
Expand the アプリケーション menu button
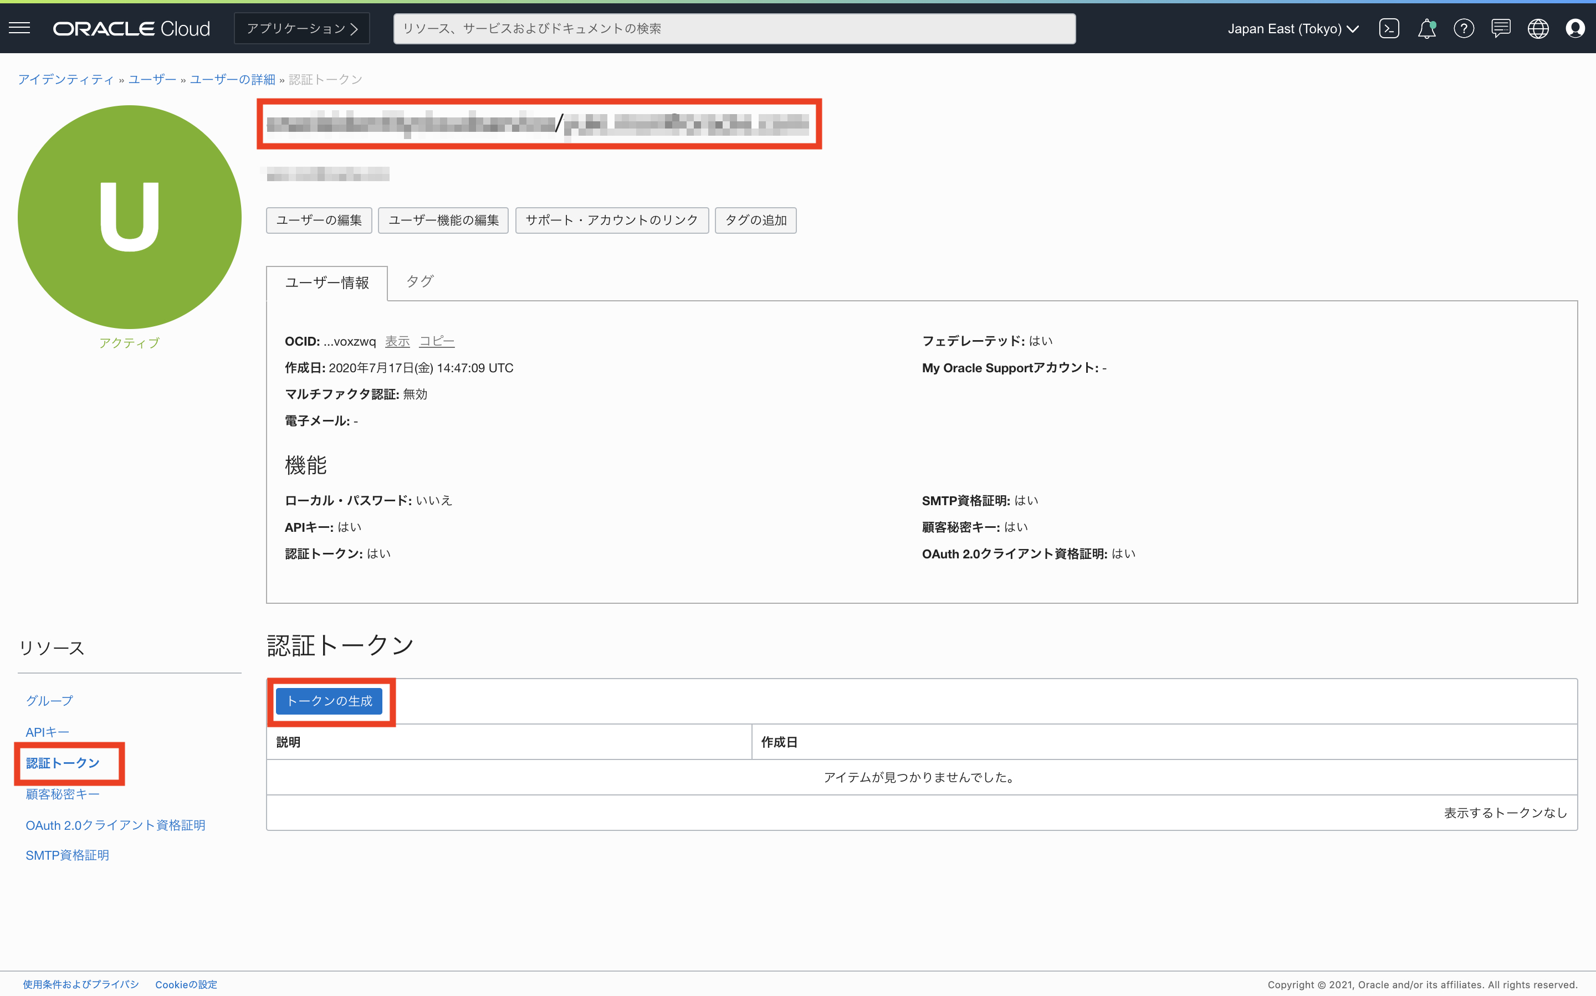click(302, 28)
